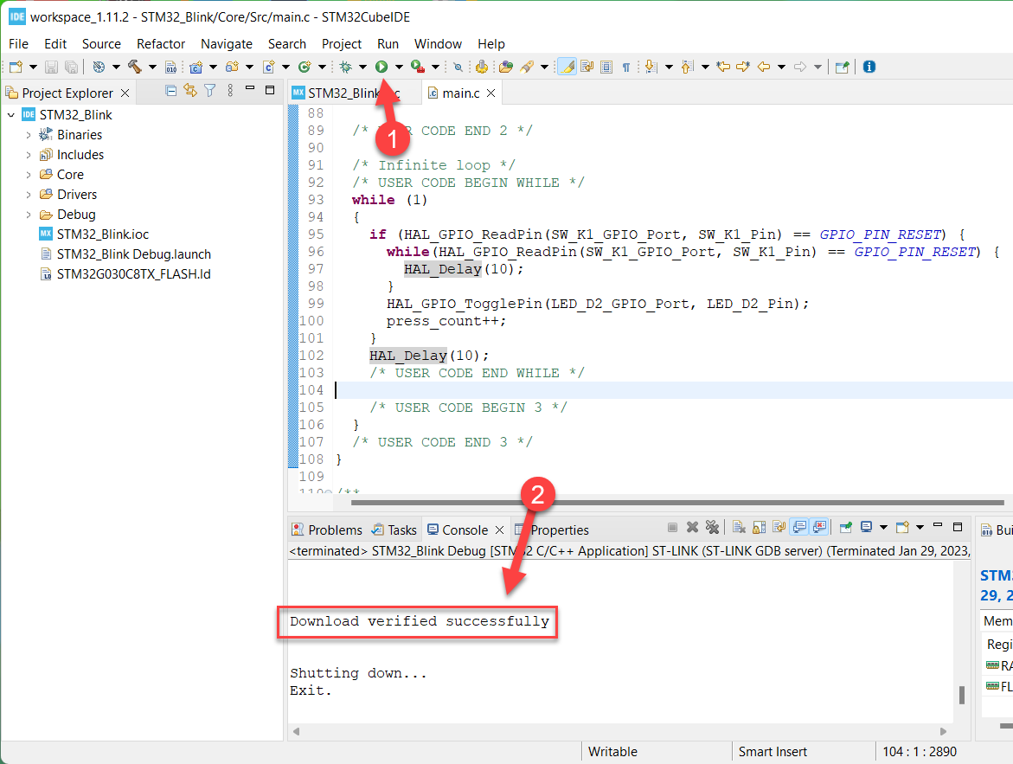Click Remove All Terminated Launches icon
Image resolution: width=1013 pixels, height=764 pixels.
[712, 528]
